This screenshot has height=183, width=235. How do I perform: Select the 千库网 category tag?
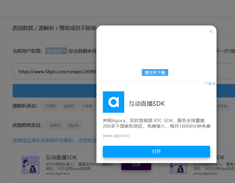click(87, 106)
